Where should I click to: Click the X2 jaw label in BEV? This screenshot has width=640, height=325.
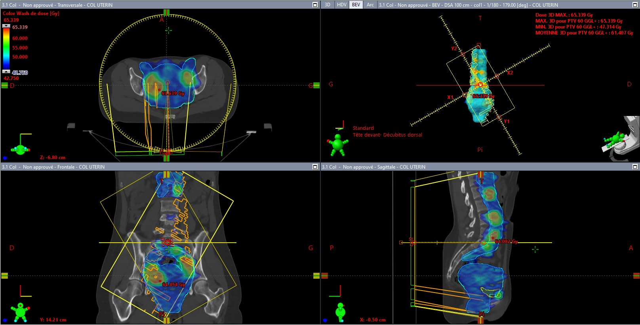click(x=510, y=73)
